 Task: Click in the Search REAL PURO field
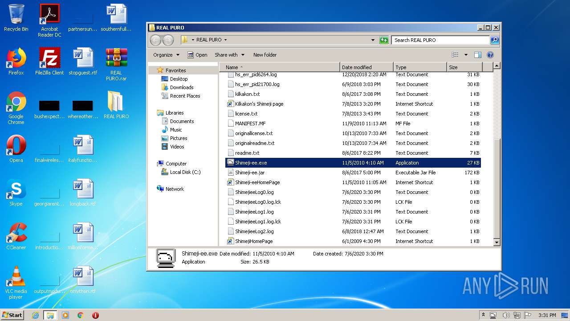click(440, 40)
